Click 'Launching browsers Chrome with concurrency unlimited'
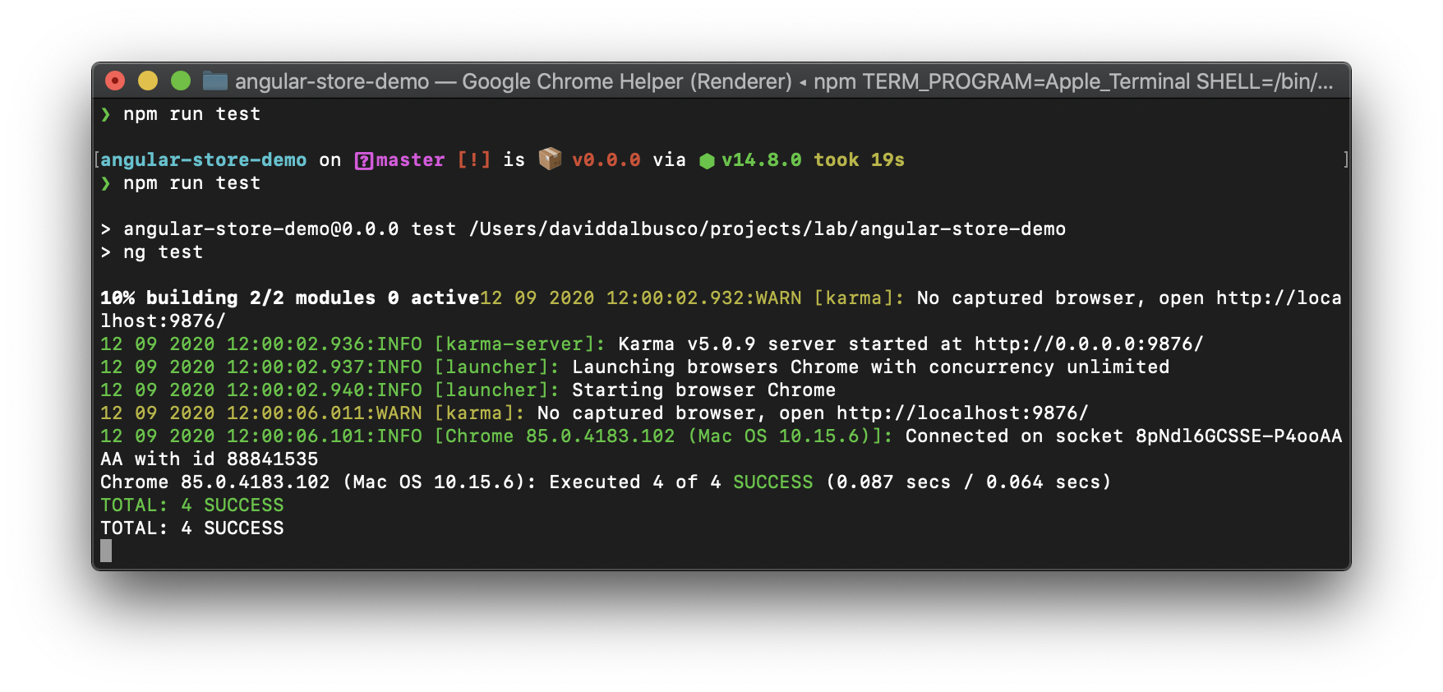Image resolution: width=1443 pixels, height=692 pixels. 871,367
